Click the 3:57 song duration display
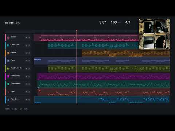Image resolution: width=175 pixels, height=131 pixels. click(x=103, y=22)
